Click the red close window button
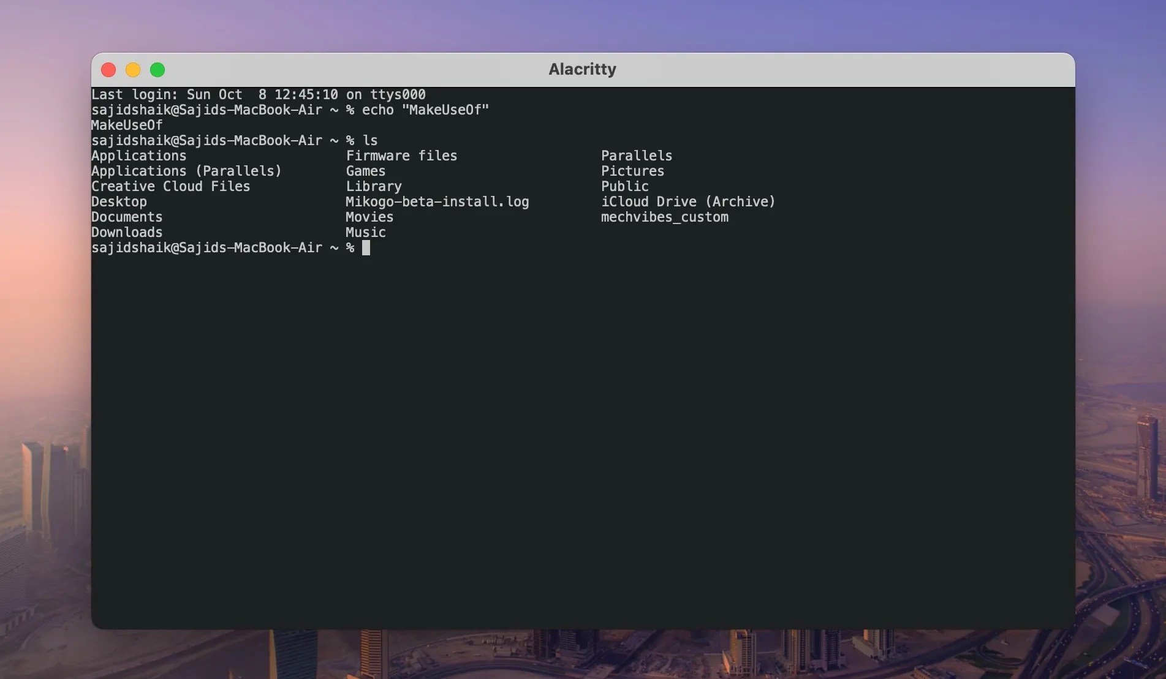The width and height of the screenshot is (1166, 679). click(108, 70)
